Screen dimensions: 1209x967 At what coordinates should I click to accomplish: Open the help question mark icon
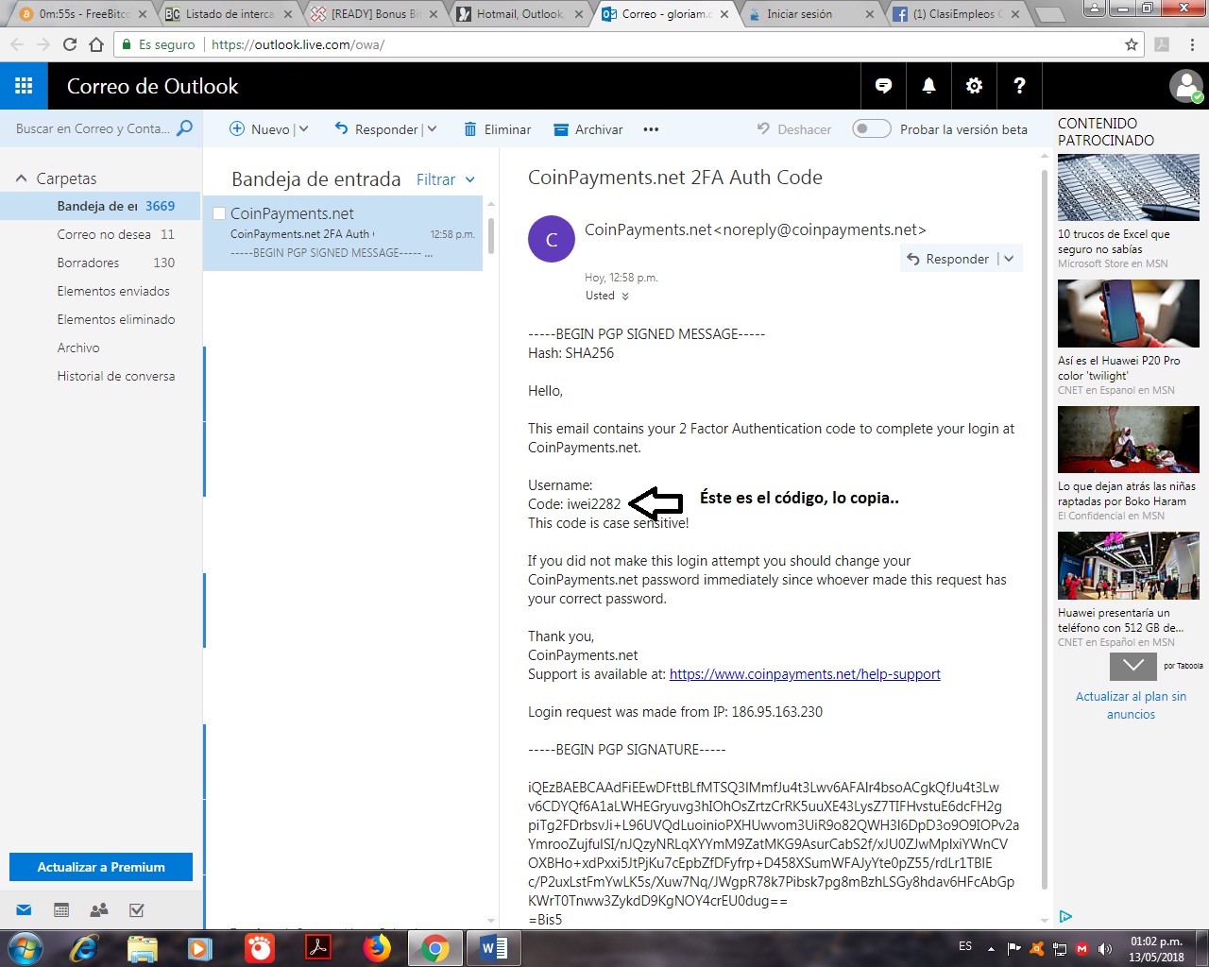[1019, 86]
